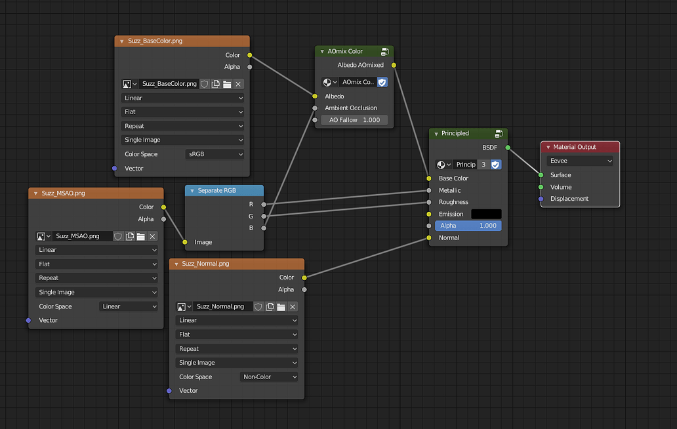Toggle fake user shield in Principled node
The height and width of the screenshot is (429, 677).
pyautogui.click(x=496, y=165)
